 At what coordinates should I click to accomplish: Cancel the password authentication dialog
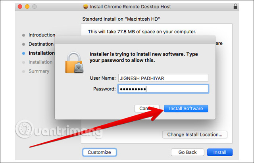point(147,108)
